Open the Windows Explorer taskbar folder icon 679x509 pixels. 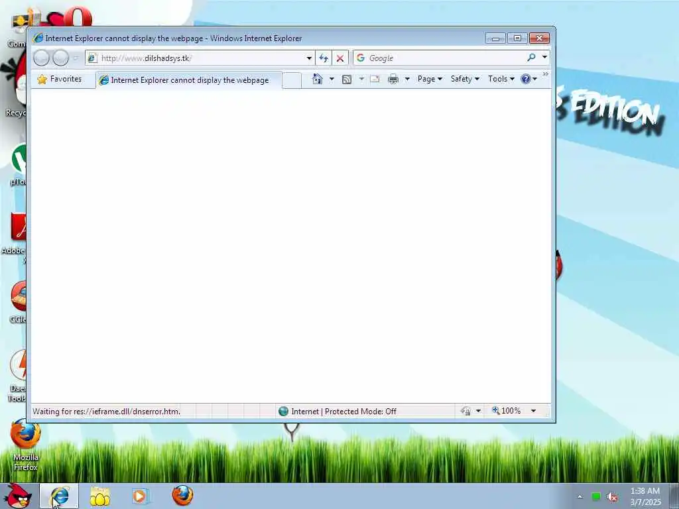(100, 496)
